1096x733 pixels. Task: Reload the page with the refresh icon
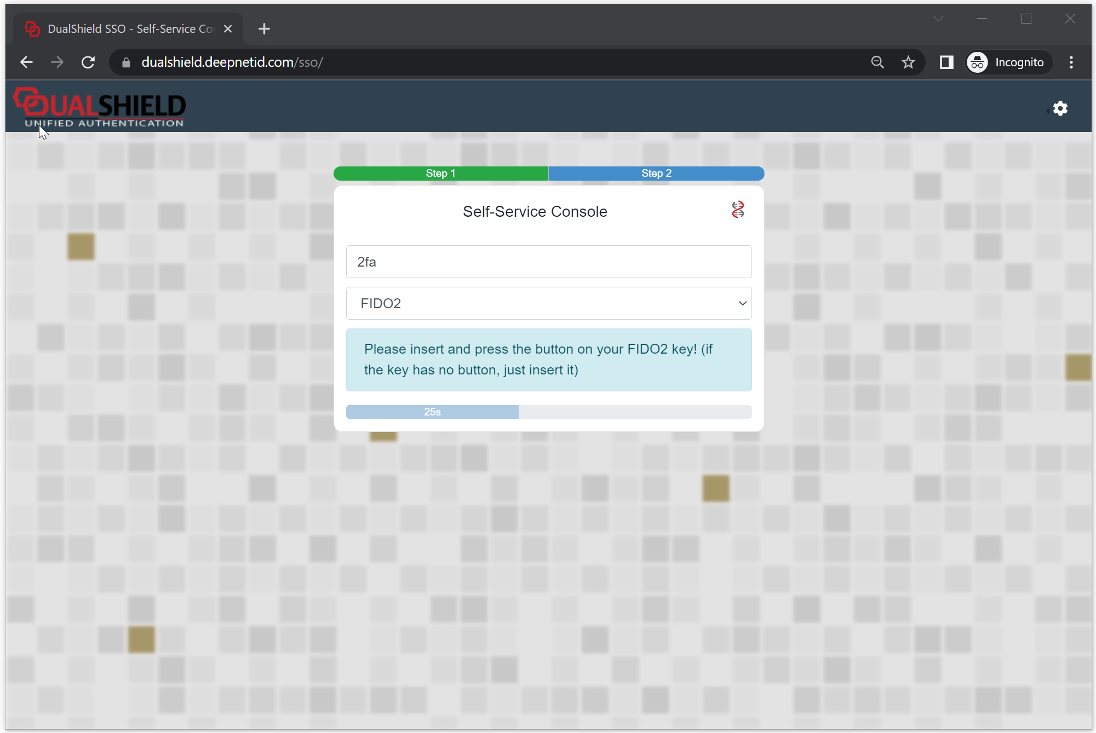pos(88,62)
